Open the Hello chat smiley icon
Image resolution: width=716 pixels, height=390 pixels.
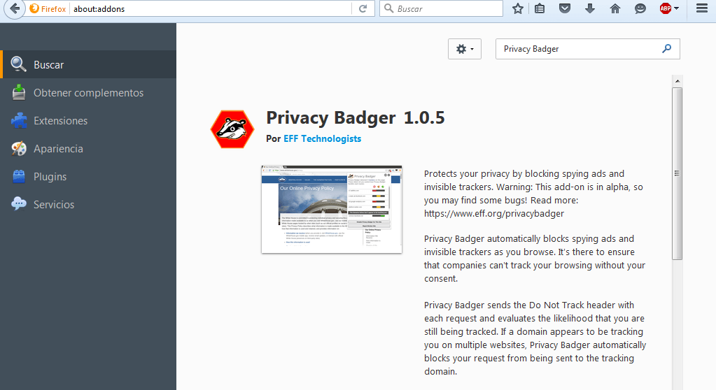[640, 8]
